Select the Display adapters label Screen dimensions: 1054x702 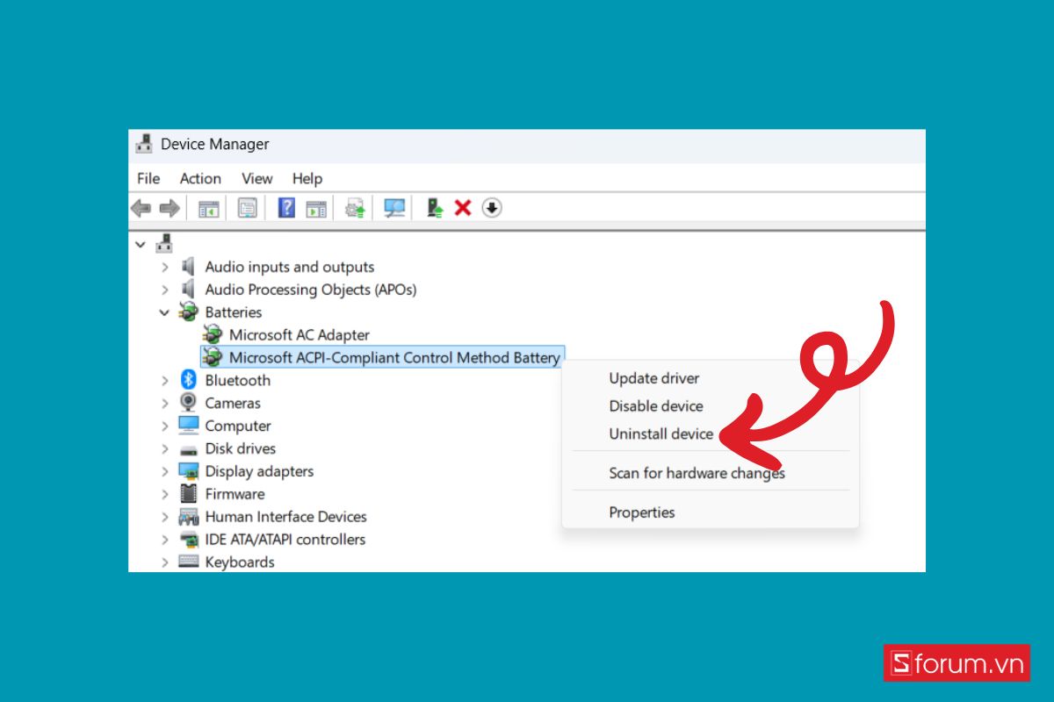coord(259,471)
